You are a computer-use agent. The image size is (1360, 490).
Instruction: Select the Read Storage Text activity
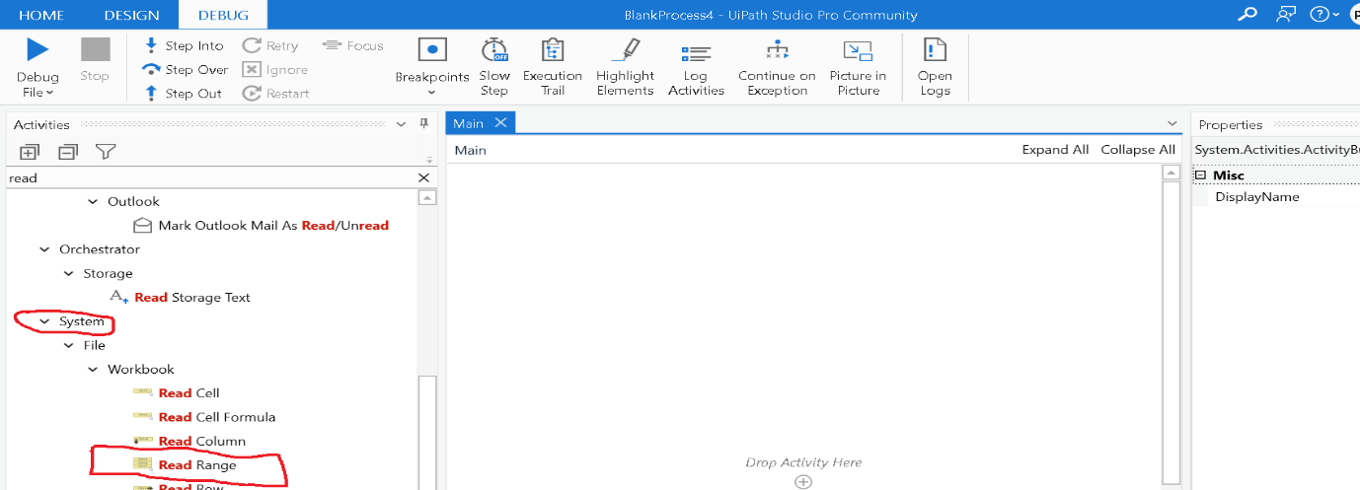[192, 297]
